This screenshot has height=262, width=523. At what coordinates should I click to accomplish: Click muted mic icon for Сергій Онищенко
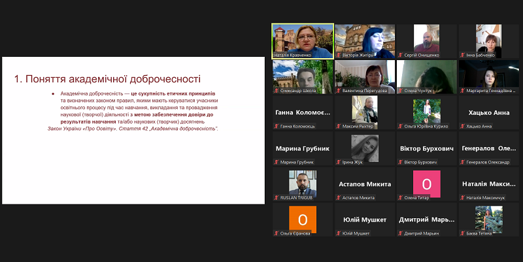400,56
